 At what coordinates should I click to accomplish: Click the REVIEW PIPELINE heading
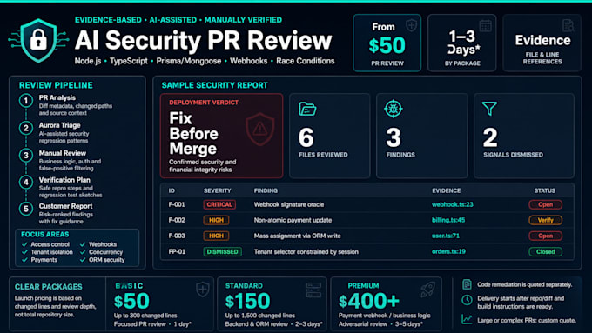point(56,85)
